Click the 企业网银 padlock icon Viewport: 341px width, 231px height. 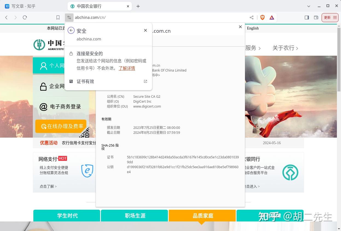pyautogui.click(x=43, y=86)
